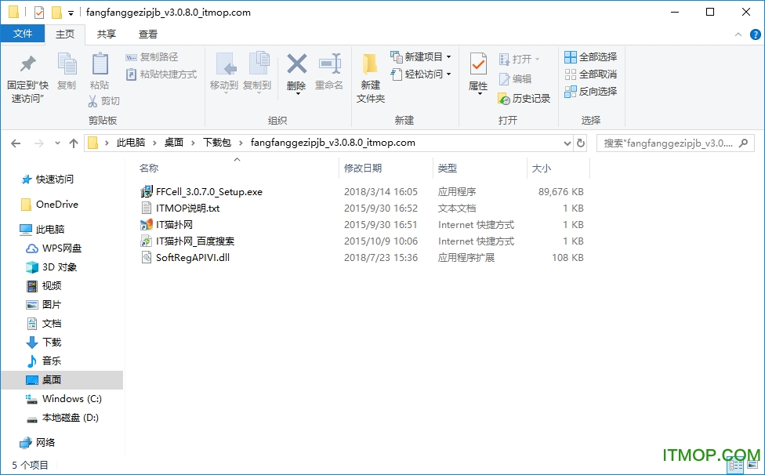Click the History (历史记录) icon
This screenshot has width=765, height=475.
click(x=504, y=99)
